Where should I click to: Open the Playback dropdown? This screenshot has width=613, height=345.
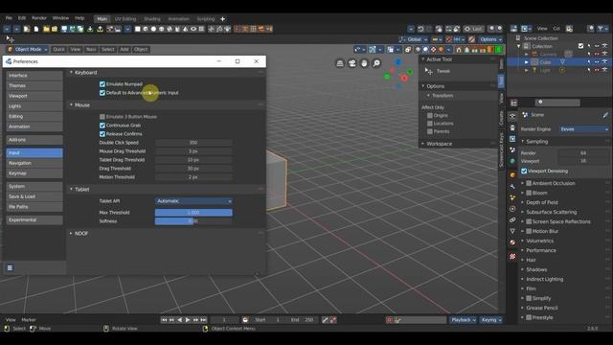[x=463, y=320]
